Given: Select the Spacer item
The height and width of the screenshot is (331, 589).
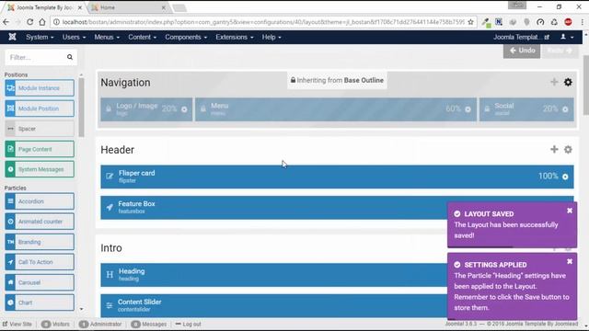Looking at the screenshot, I should pos(40,129).
